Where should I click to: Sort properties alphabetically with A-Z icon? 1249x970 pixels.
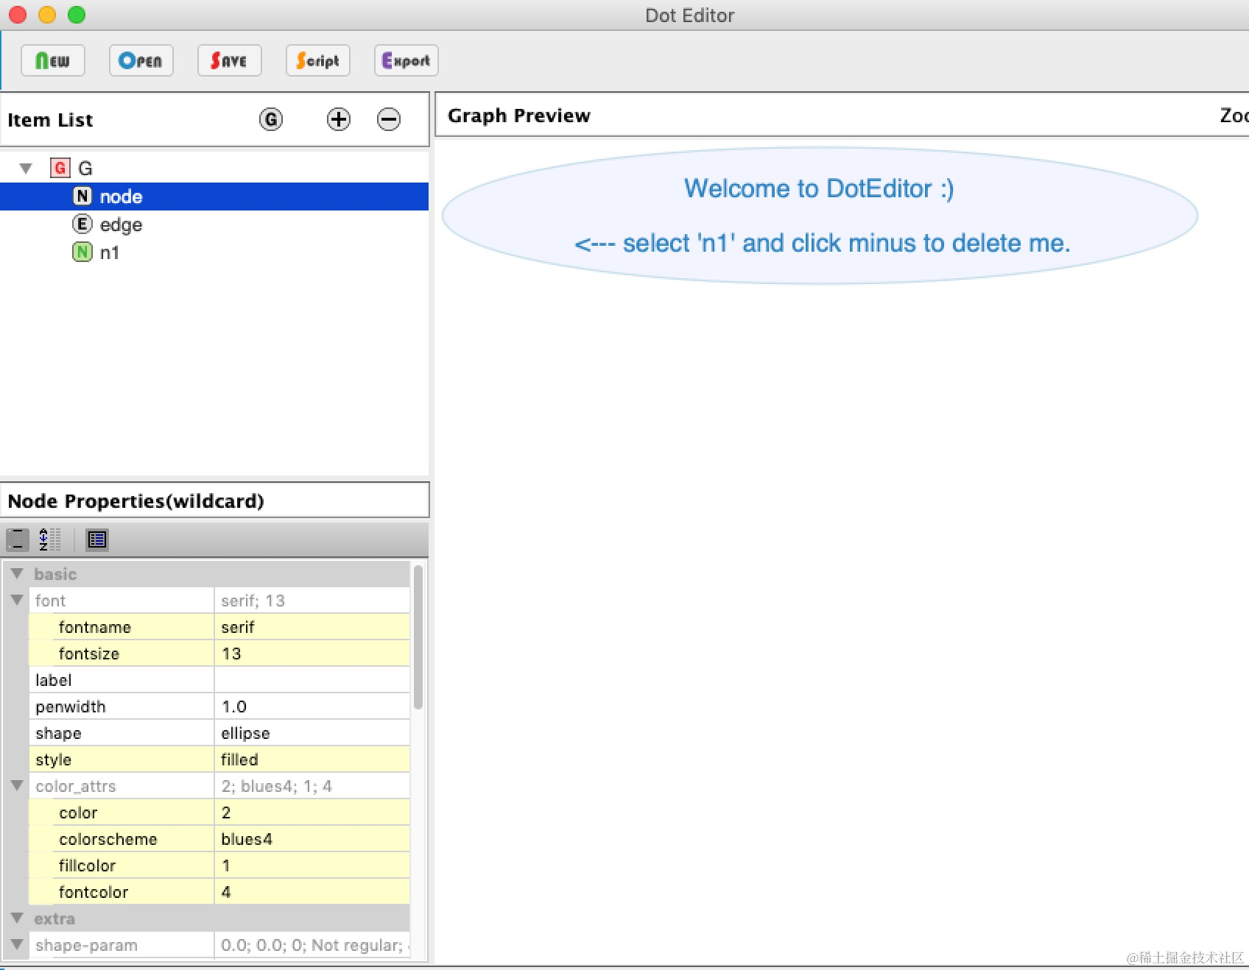(x=50, y=540)
